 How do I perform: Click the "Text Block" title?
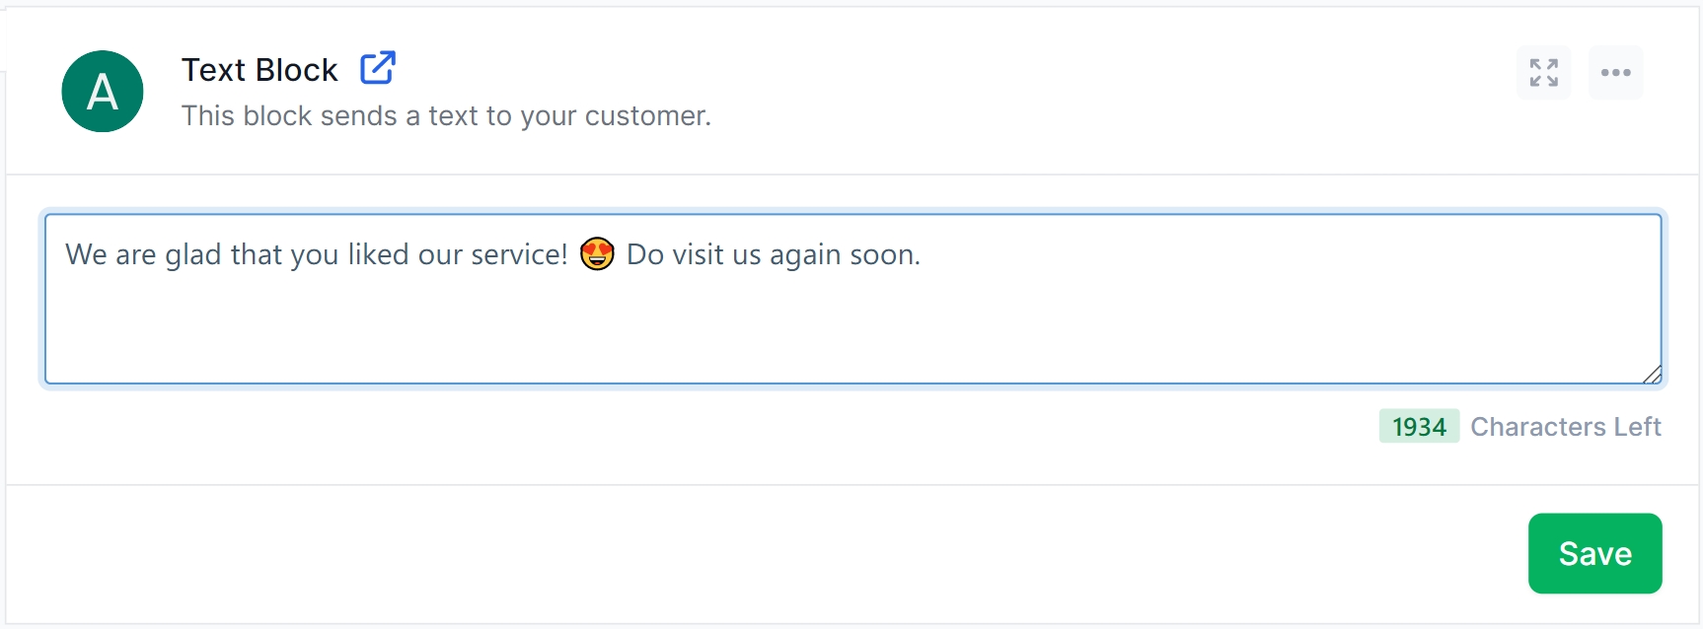coord(259,70)
